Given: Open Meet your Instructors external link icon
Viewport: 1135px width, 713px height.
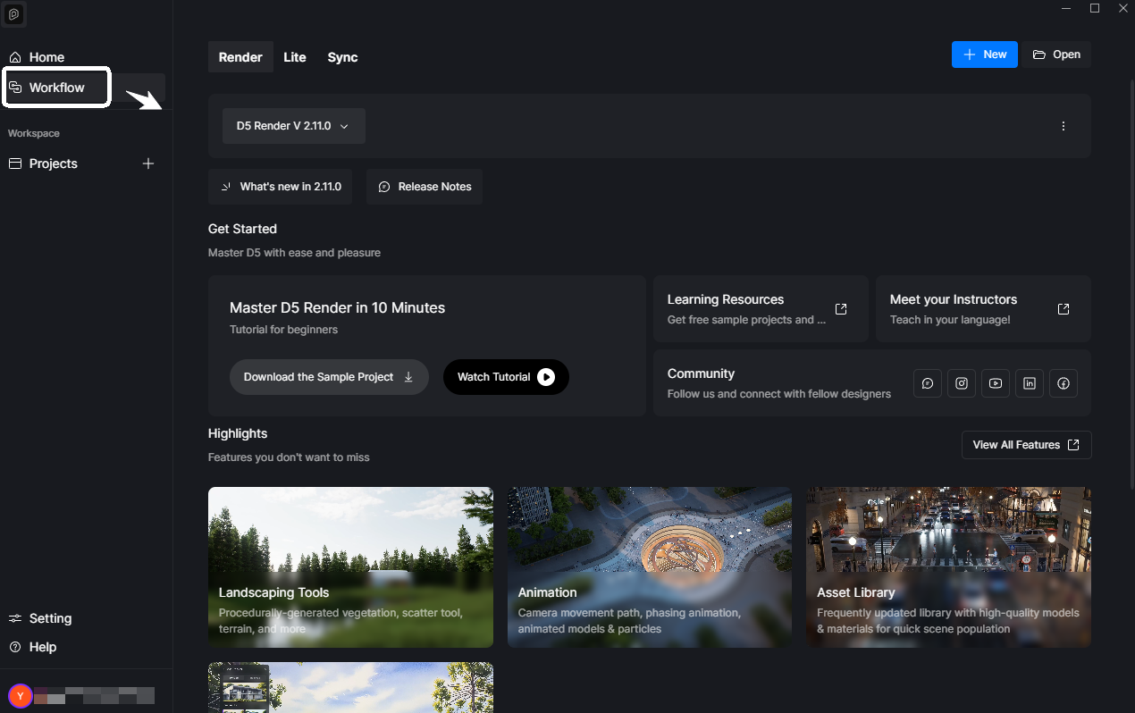Looking at the screenshot, I should [1064, 309].
